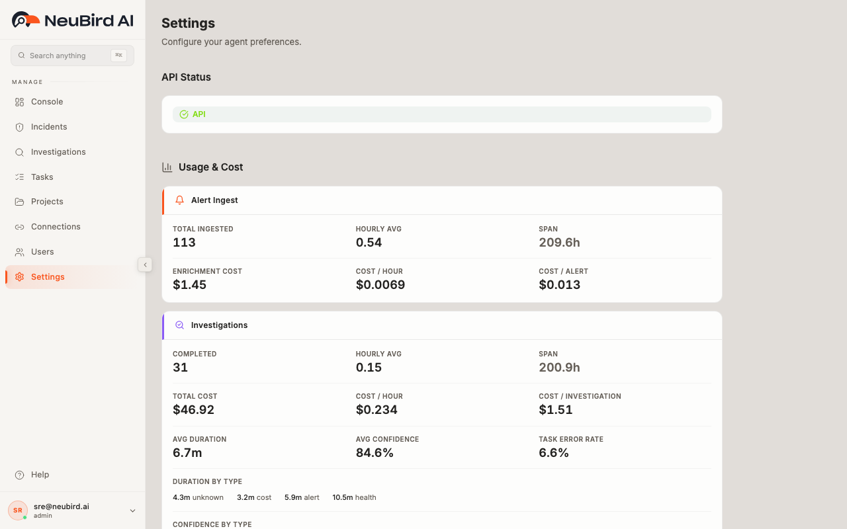Open Investigations via its magnifier icon
Screen dimensions: 847x529
click(x=20, y=151)
